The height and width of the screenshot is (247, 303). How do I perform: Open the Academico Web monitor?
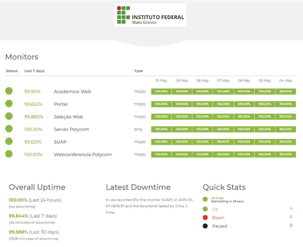coord(73,92)
